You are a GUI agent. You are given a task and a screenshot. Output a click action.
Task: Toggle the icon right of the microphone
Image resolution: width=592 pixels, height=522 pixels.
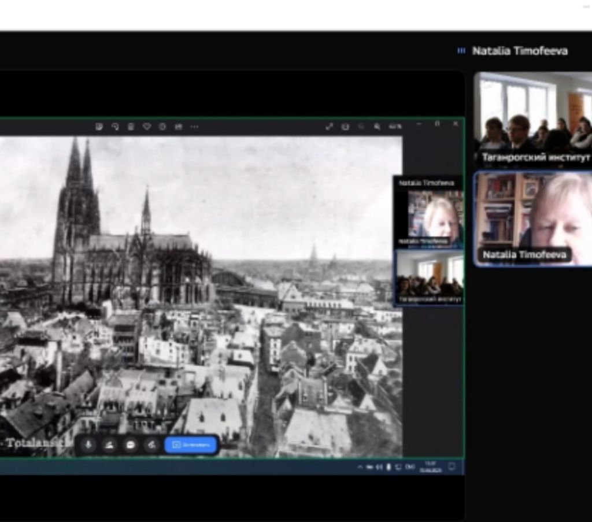click(109, 445)
